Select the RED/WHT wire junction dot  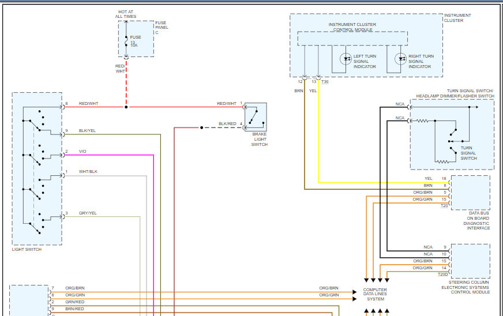(126, 107)
